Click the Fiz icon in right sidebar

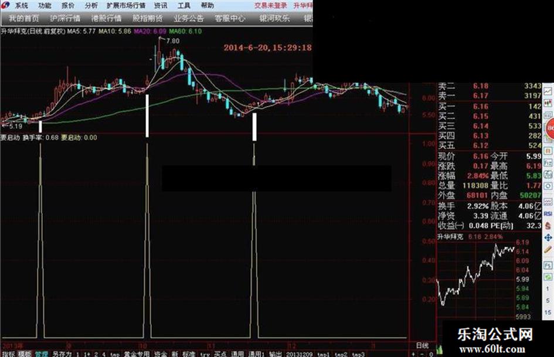pyautogui.click(x=548, y=162)
